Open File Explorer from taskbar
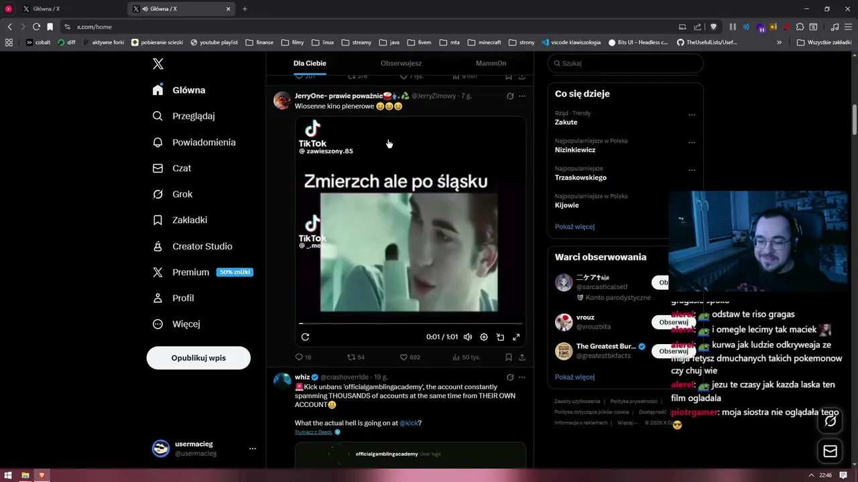858x482 pixels. (x=25, y=475)
